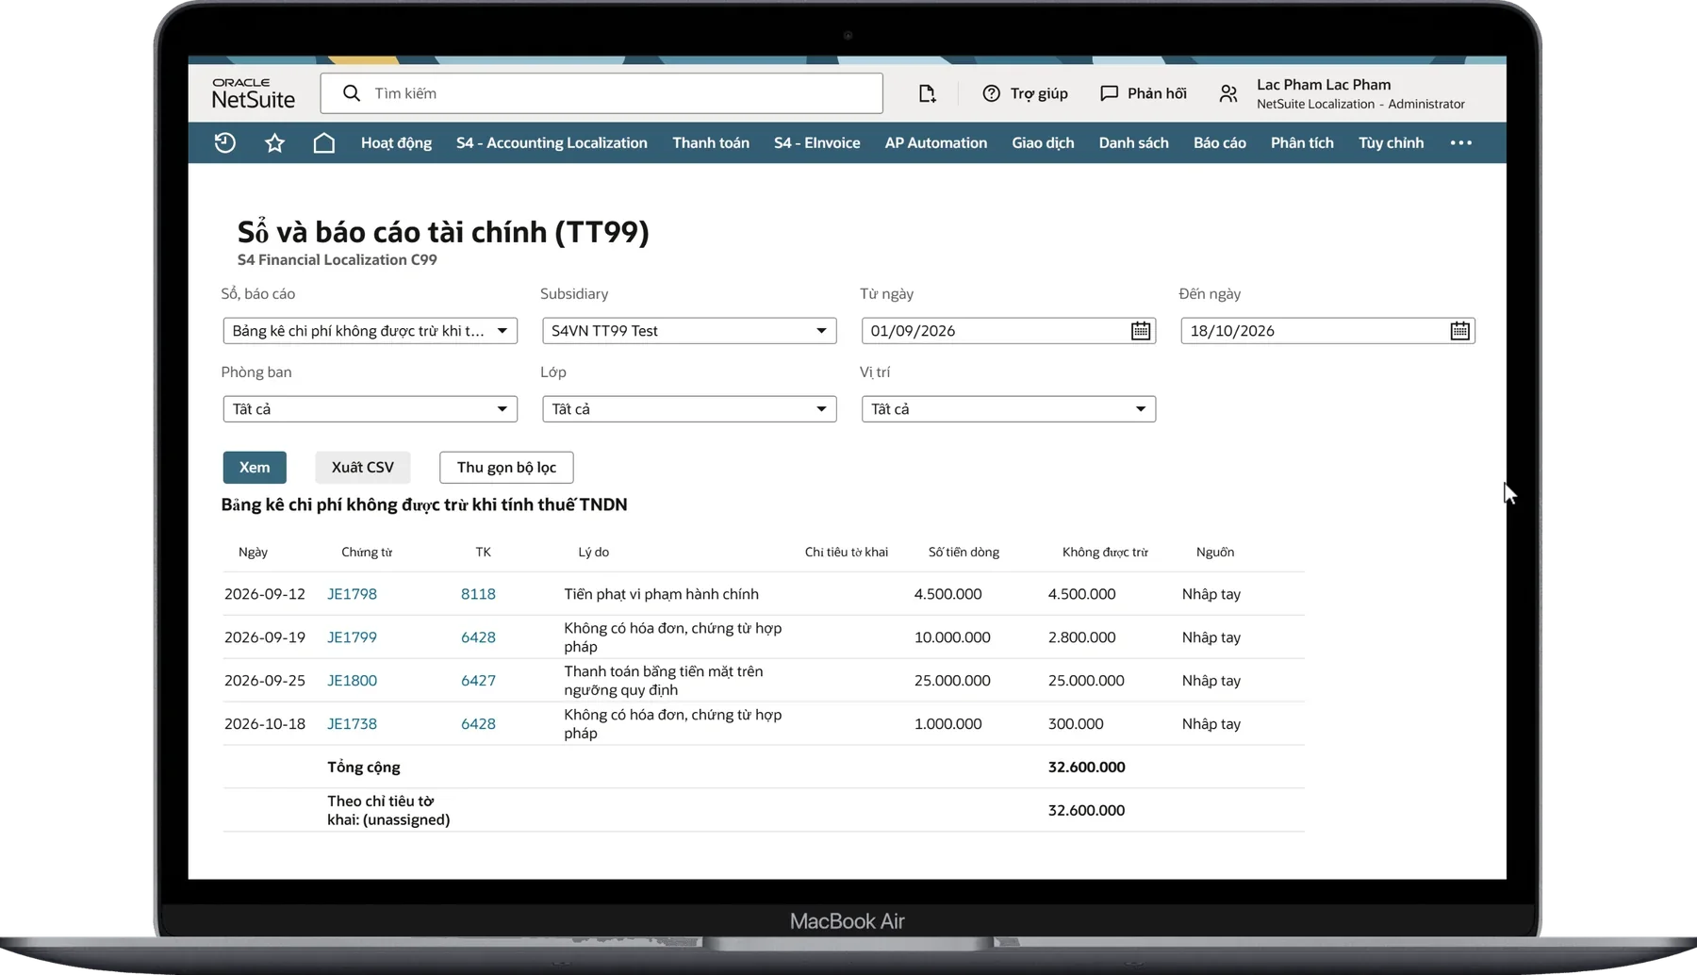Open the Trợ giúp help icon
The height and width of the screenshot is (975, 1697).
click(991, 93)
